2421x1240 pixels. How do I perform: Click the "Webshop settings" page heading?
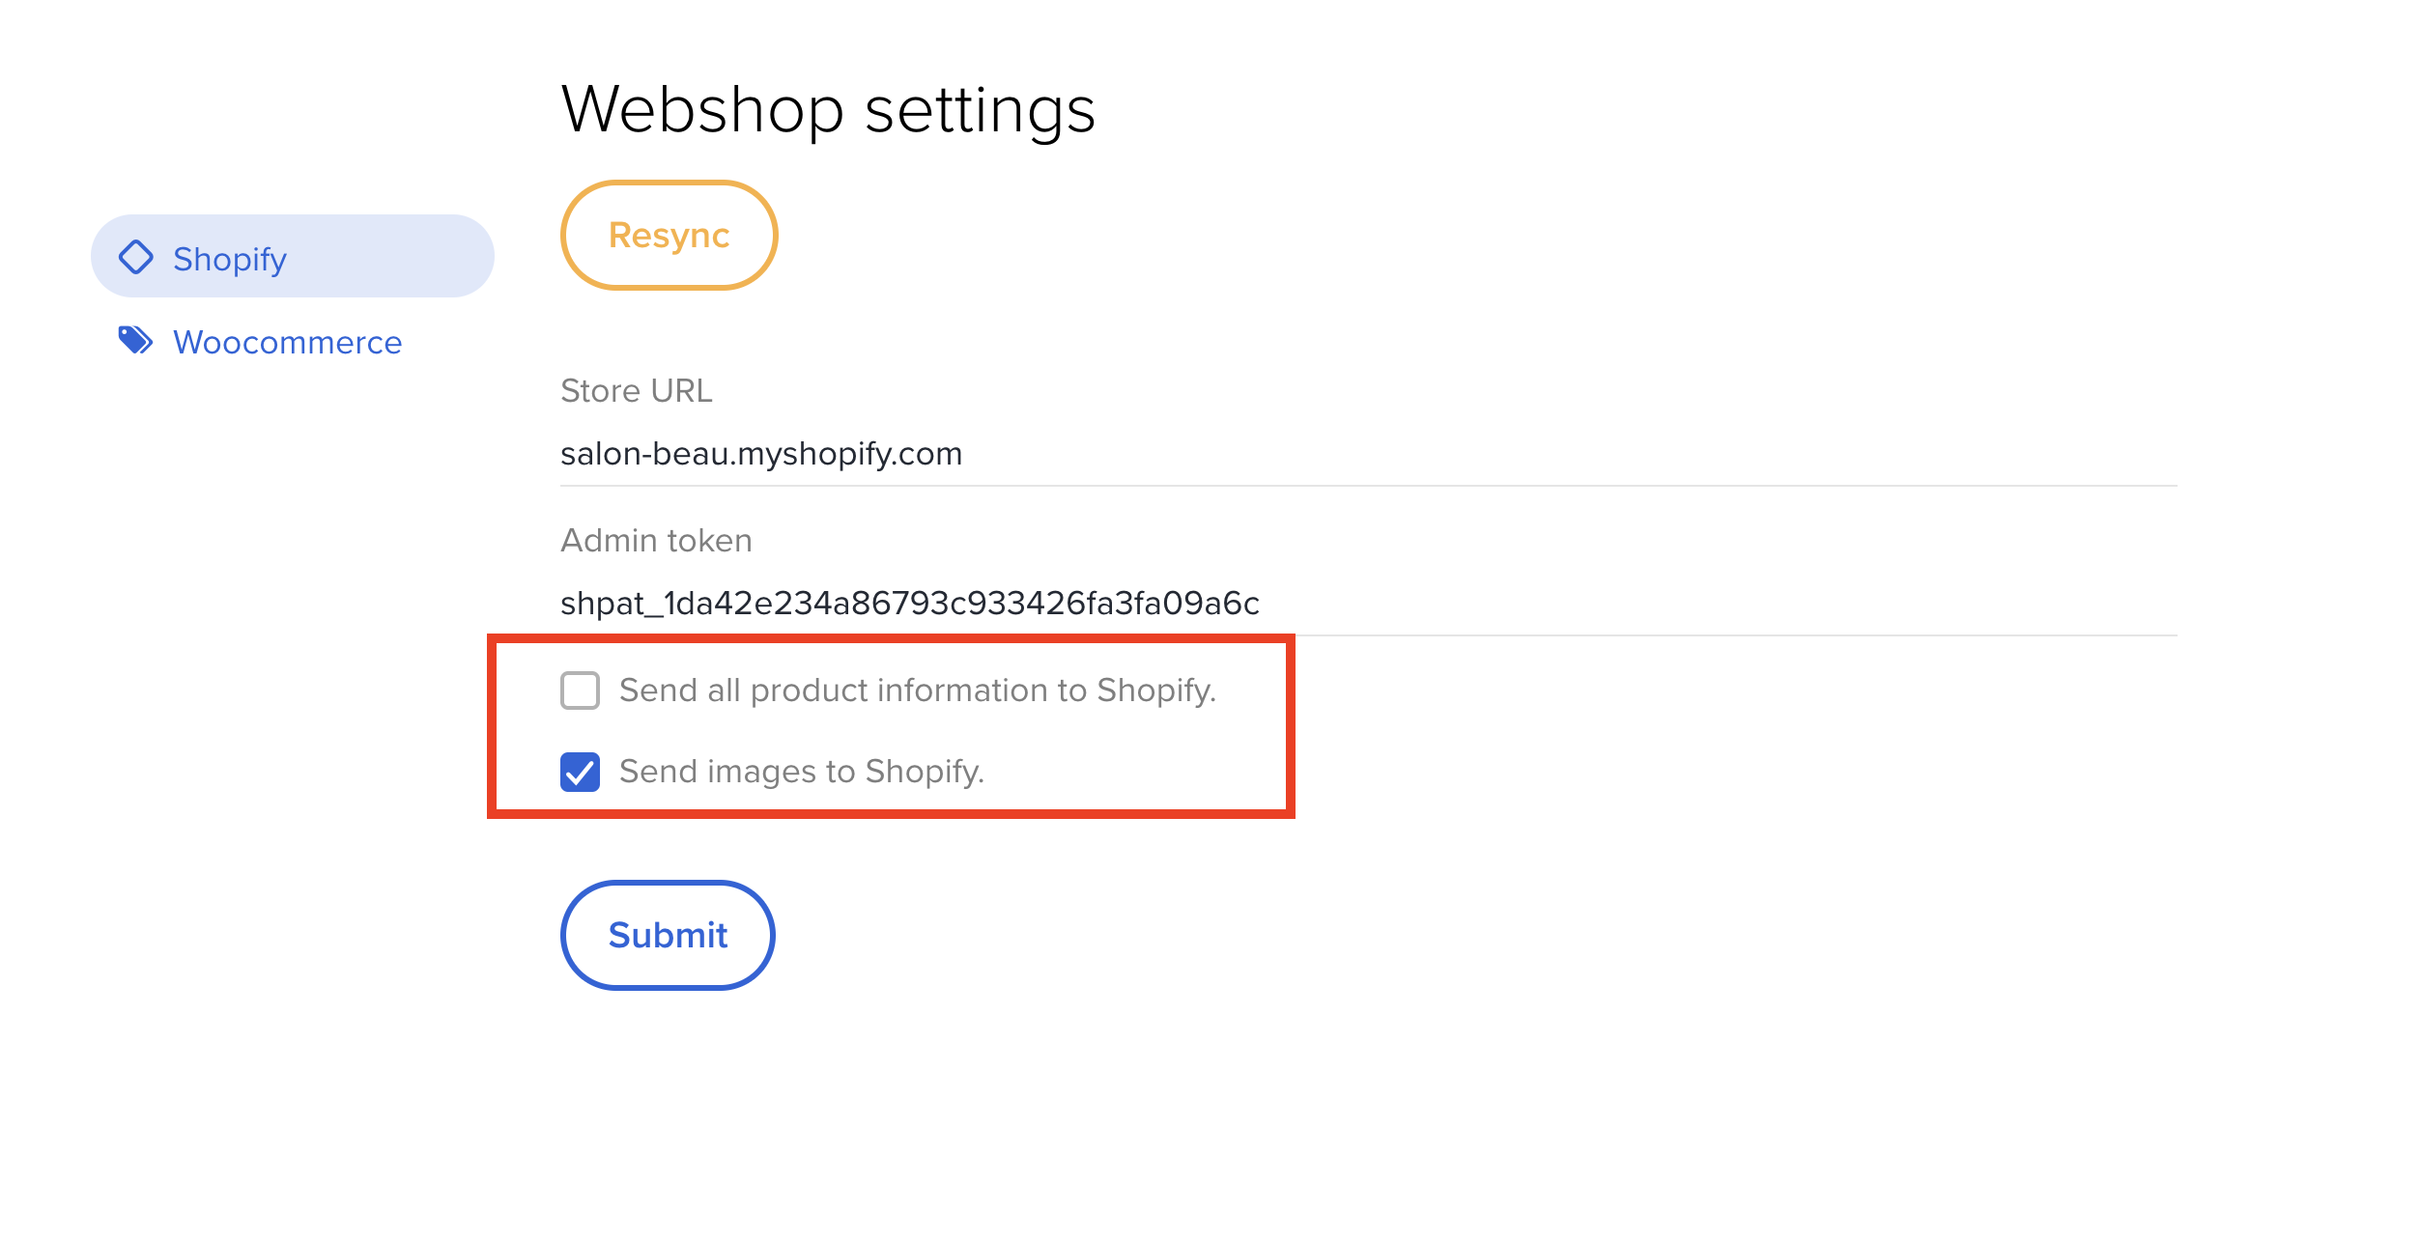pos(828,109)
